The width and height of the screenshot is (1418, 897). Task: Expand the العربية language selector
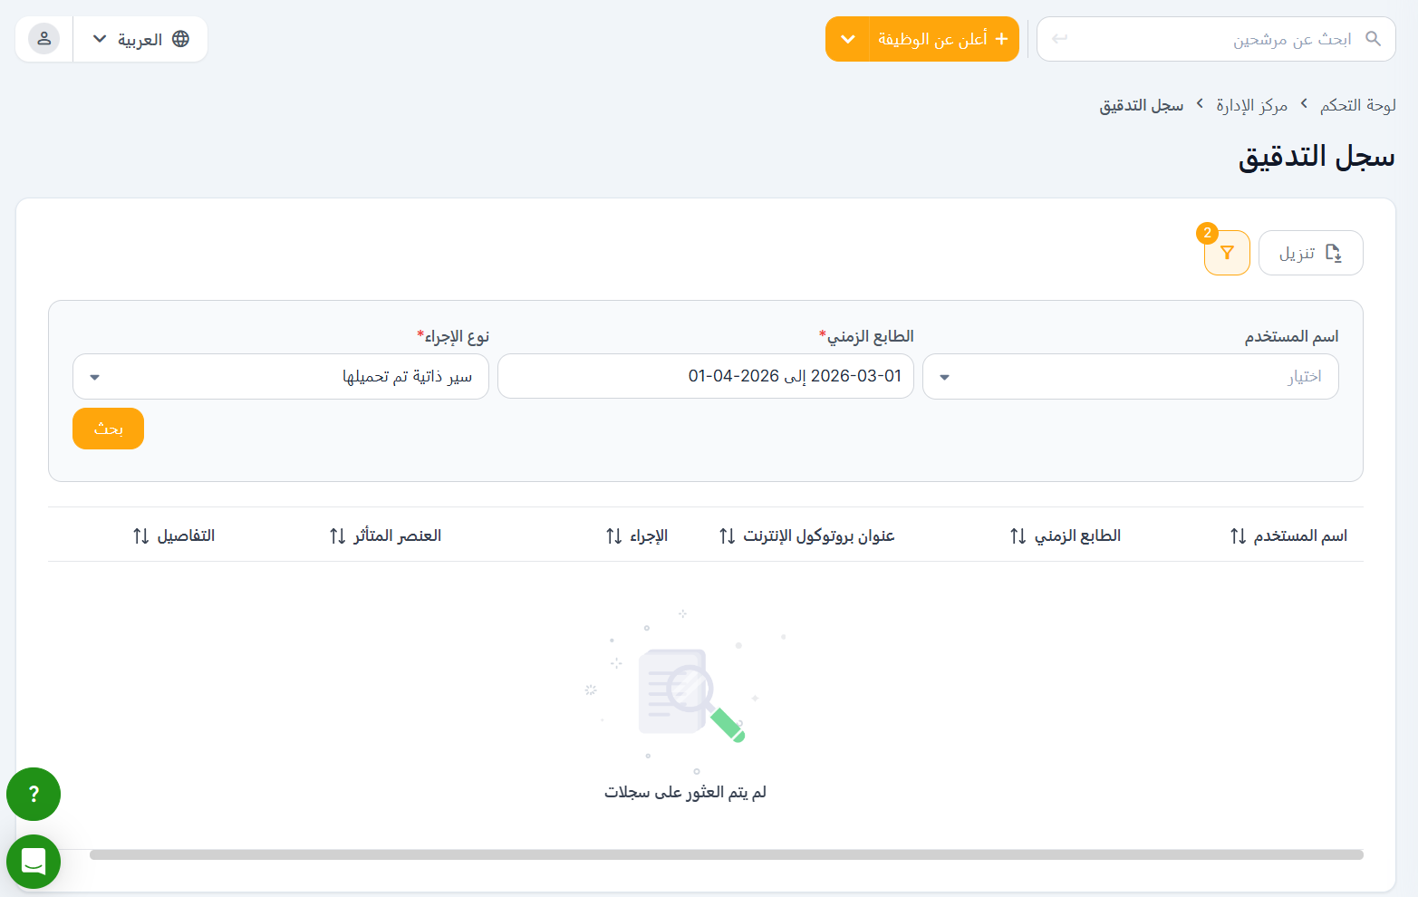click(x=140, y=39)
